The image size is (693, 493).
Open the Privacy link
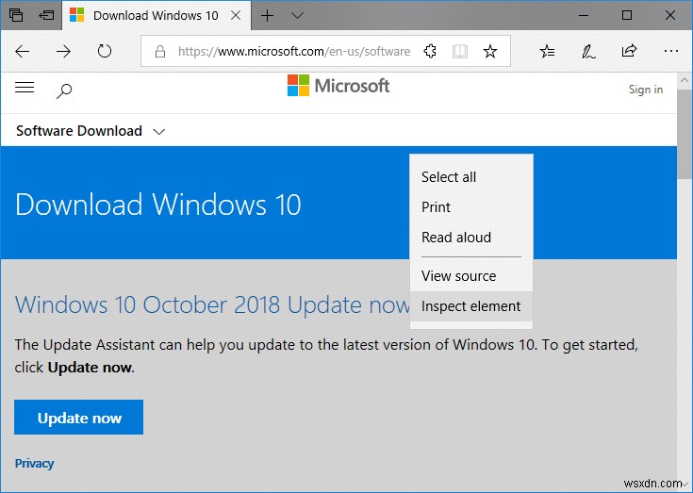click(x=35, y=464)
